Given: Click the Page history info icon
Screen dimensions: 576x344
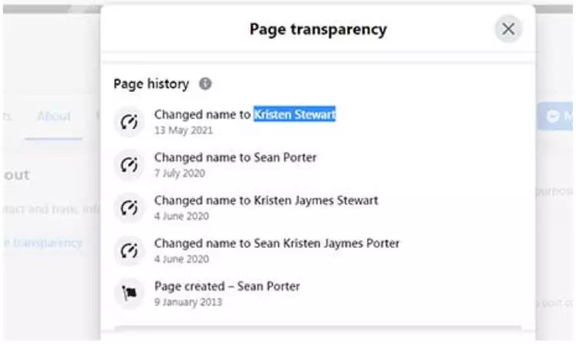Looking at the screenshot, I should (x=205, y=84).
